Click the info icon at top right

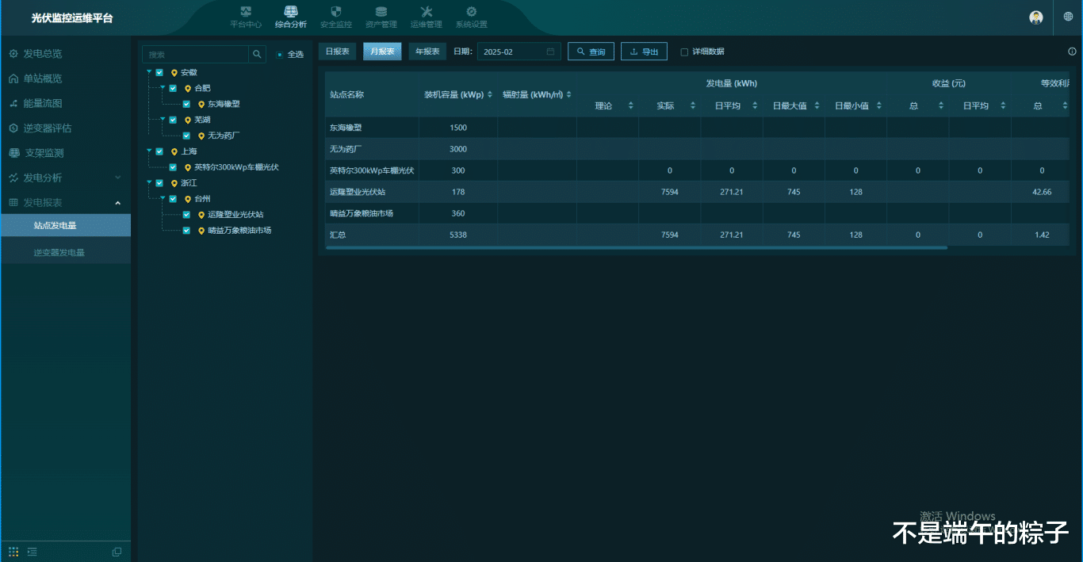1072,52
